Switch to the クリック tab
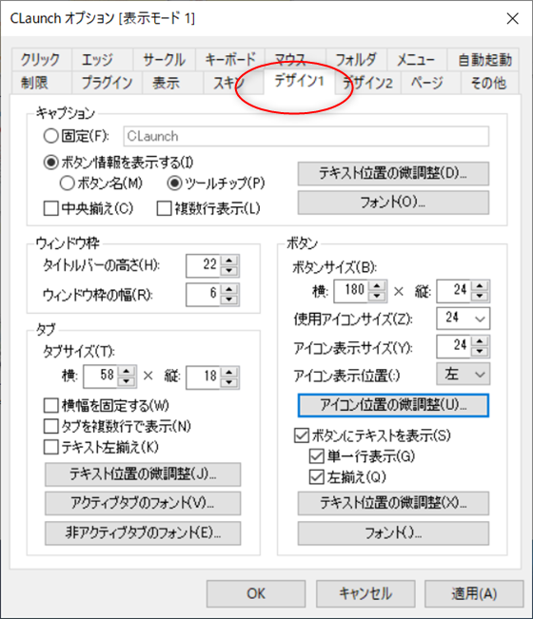The width and height of the screenshot is (533, 619). coord(41,60)
